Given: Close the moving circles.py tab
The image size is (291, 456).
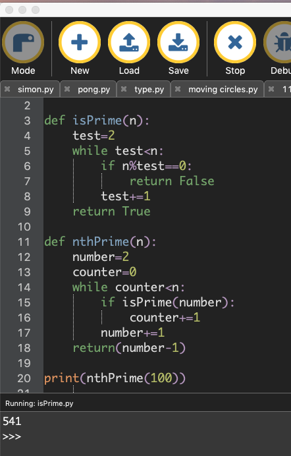Looking at the screenshot, I should pyautogui.click(x=178, y=89).
